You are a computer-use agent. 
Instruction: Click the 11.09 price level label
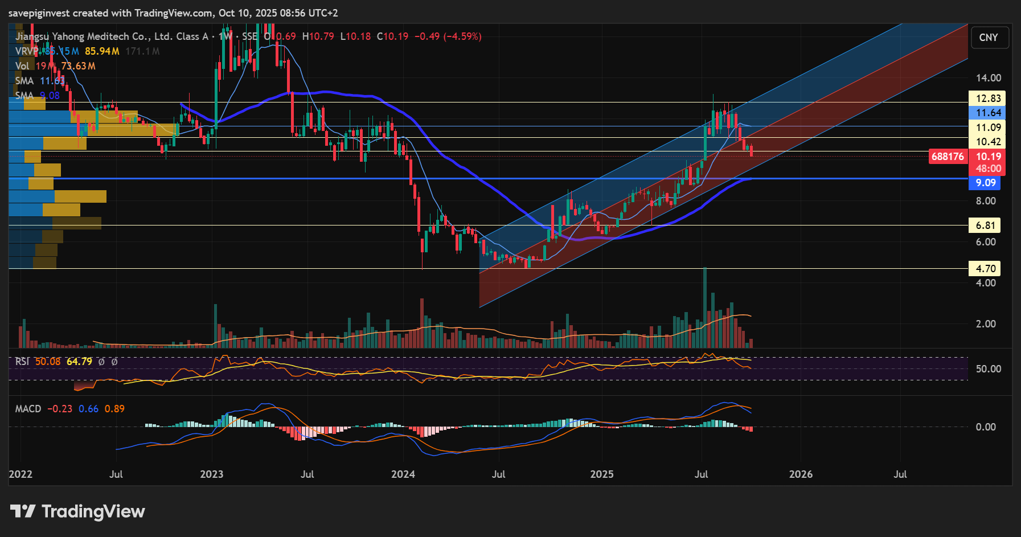pos(988,128)
